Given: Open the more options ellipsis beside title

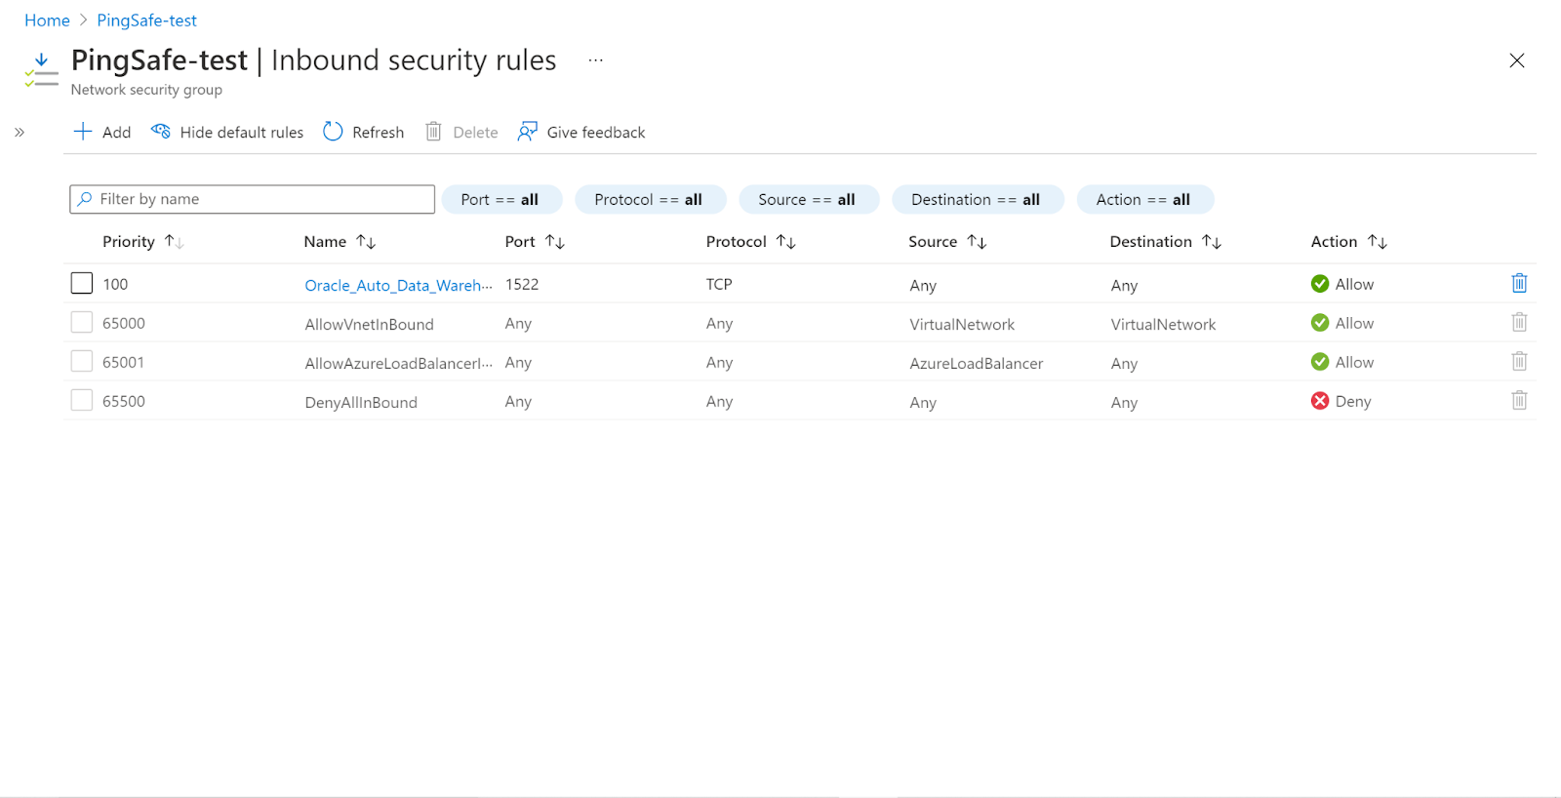Looking at the screenshot, I should [595, 60].
